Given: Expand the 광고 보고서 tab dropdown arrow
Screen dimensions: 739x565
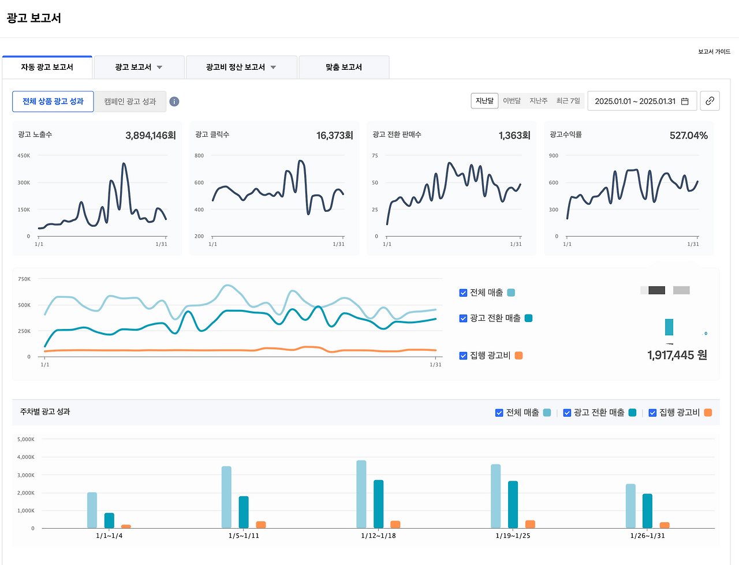Looking at the screenshot, I should [x=159, y=68].
